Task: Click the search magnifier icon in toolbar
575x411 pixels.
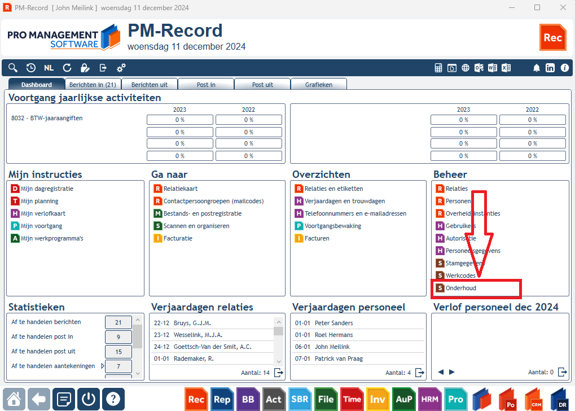Action: (x=13, y=68)
